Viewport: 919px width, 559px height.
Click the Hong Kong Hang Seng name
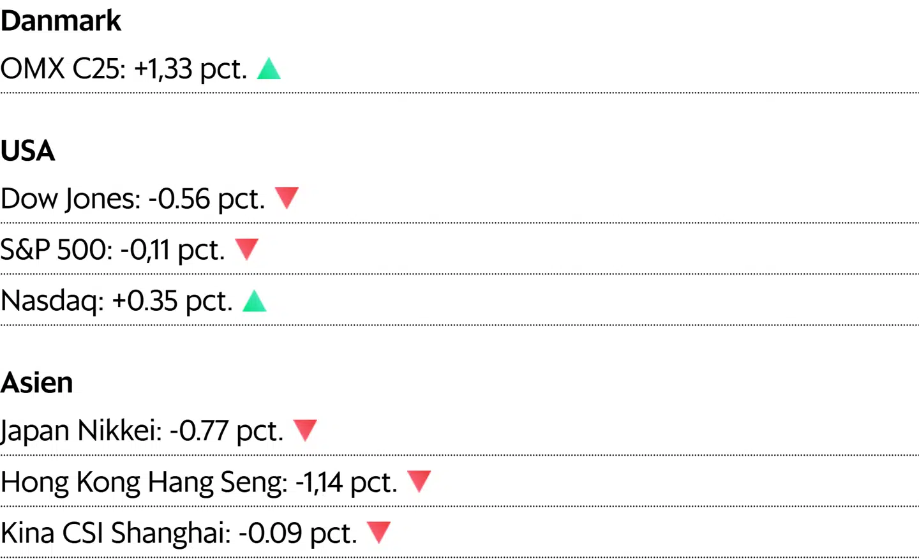143,482
